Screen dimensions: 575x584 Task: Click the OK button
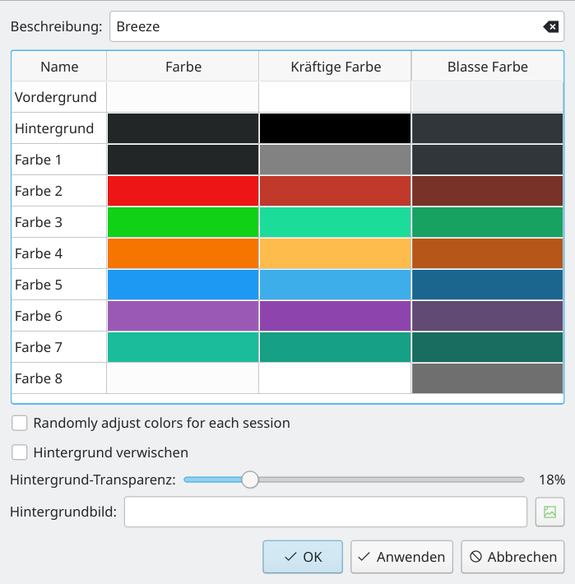tap(303, 557)
